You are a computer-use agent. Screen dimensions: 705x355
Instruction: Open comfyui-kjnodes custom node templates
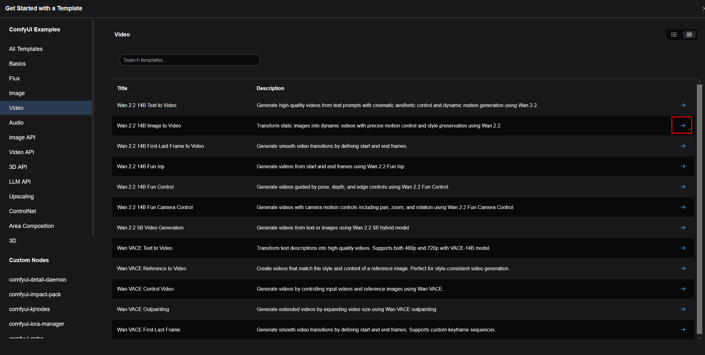(46, 309)
